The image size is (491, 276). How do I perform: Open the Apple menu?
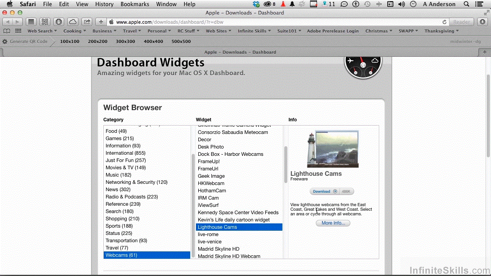point(10,4)
